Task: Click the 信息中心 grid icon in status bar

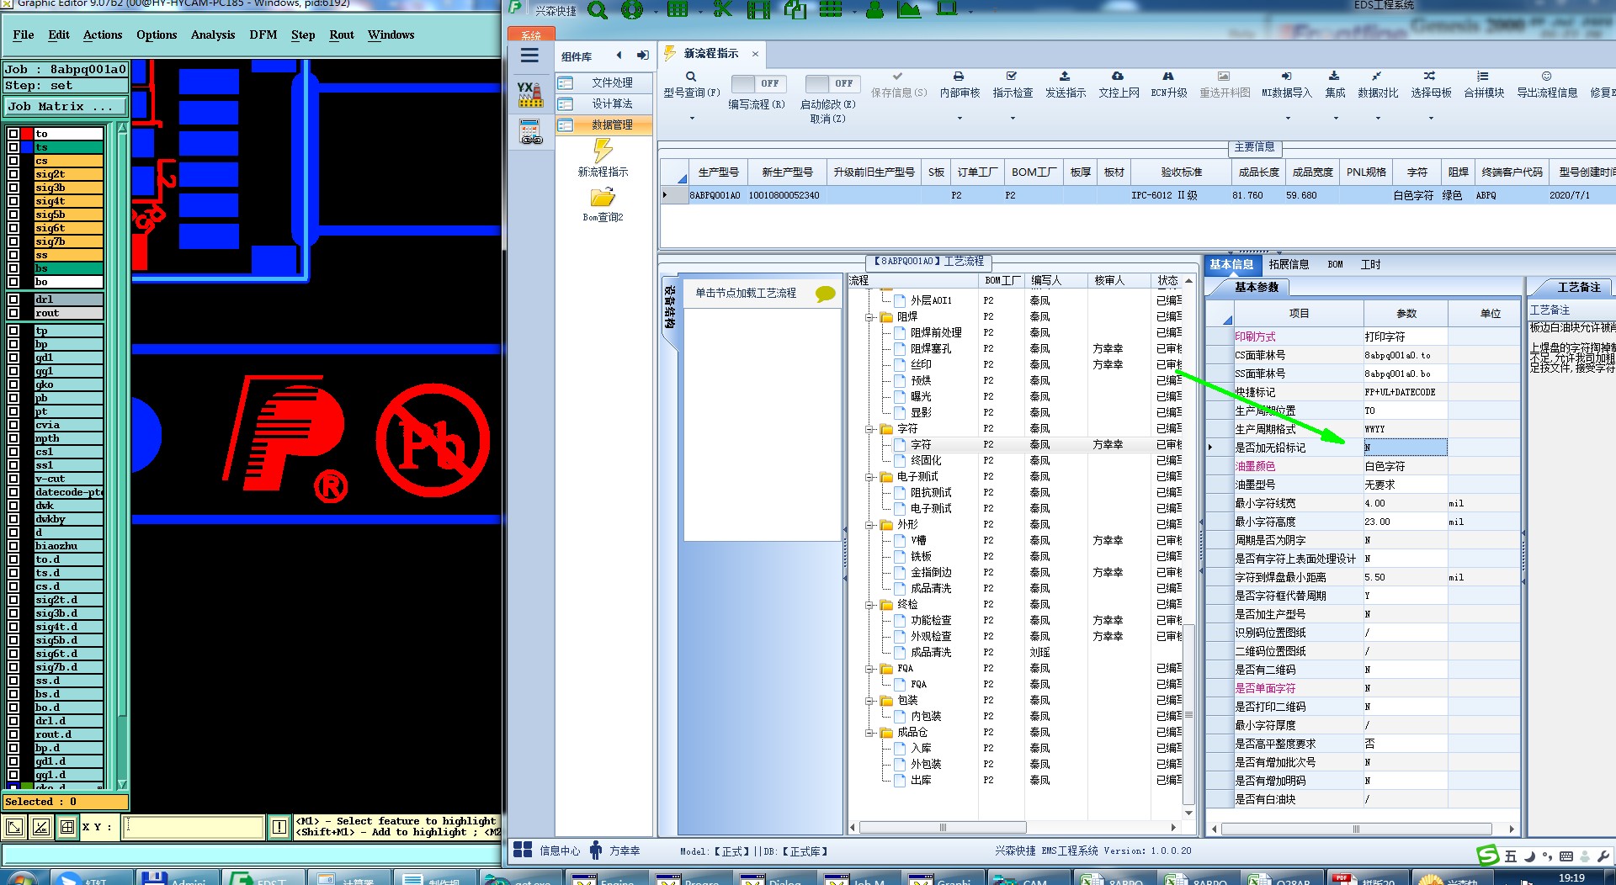Action: 523,851
